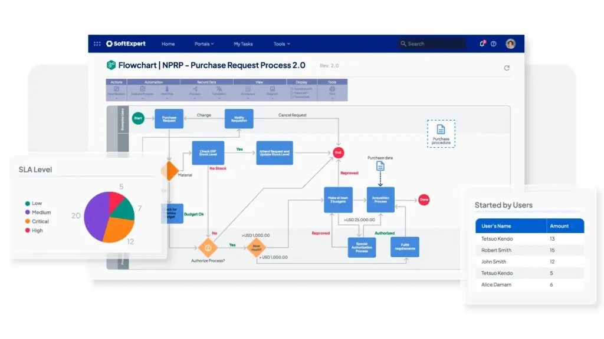Tick the middle checkbox in Display group
The image size is (604, 339).
(291, 92)
